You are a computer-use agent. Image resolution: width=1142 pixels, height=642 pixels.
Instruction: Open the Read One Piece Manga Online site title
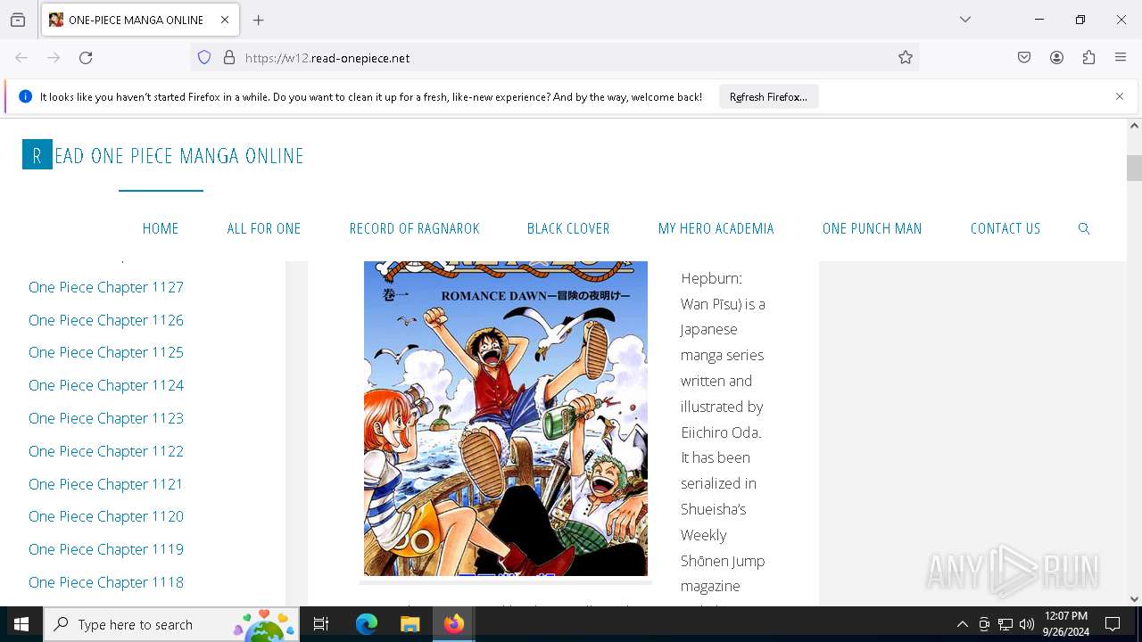[x=163, y=155]
